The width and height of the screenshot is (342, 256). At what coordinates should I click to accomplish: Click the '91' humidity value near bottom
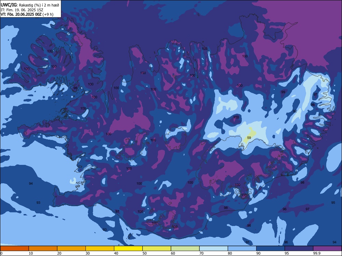248,242
